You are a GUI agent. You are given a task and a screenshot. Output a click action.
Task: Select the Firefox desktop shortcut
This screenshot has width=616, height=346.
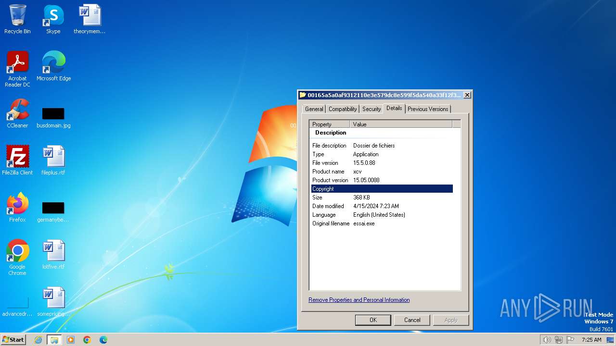click(17, 208)
